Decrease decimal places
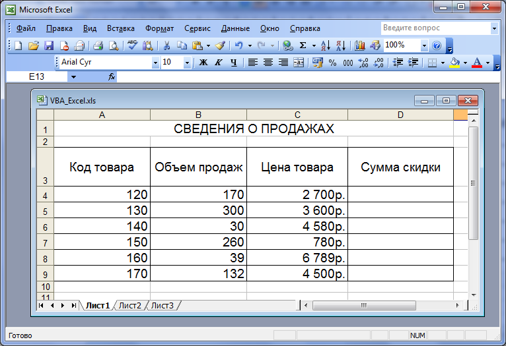The image size is (506, 346). tap(379, 63)
